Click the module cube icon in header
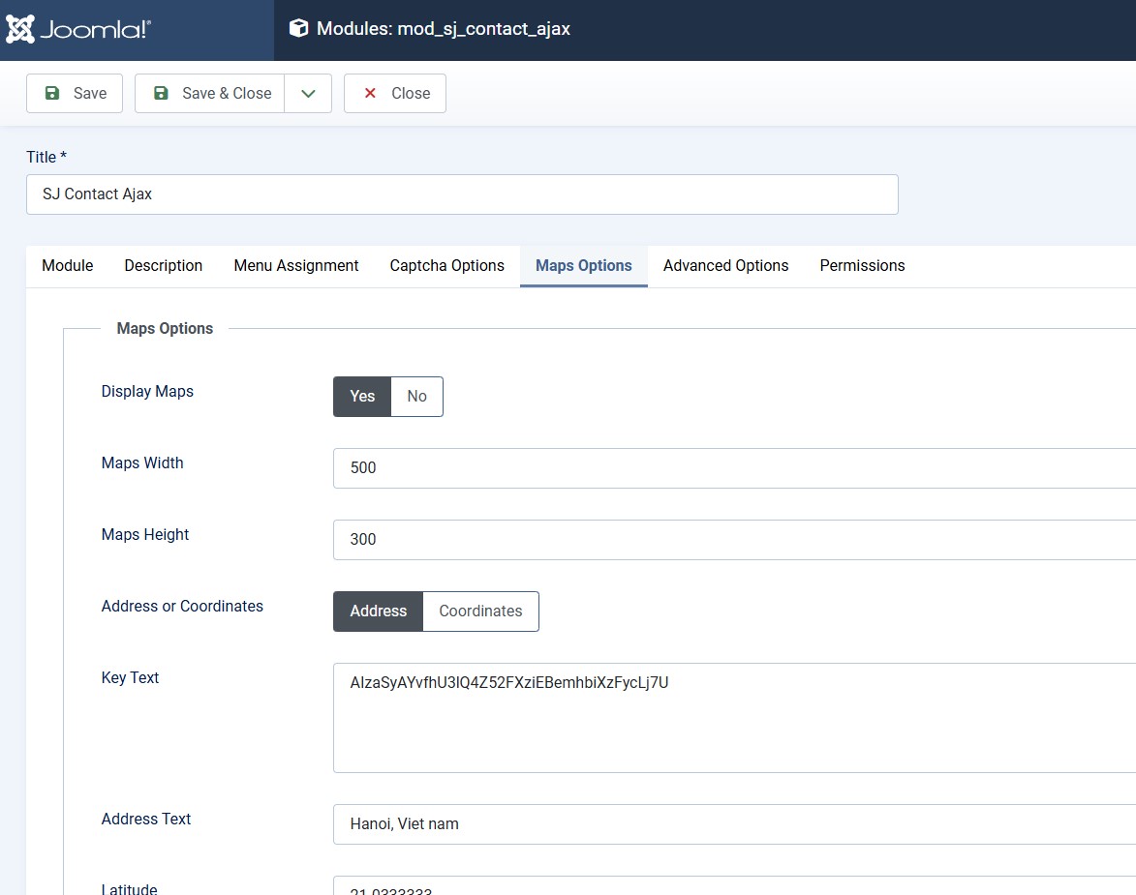 (298, 29)
